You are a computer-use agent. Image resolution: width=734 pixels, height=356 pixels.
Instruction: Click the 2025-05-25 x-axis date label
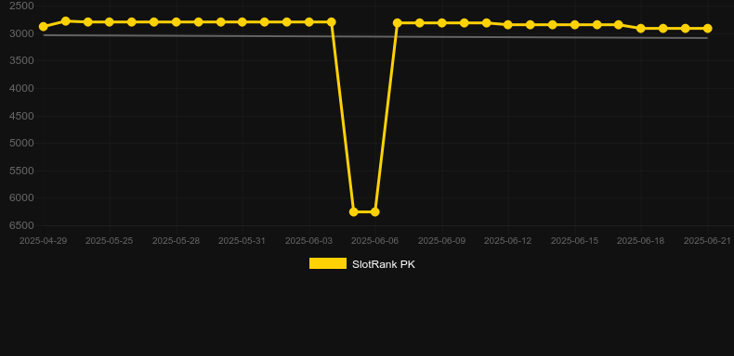pos(109,241)
